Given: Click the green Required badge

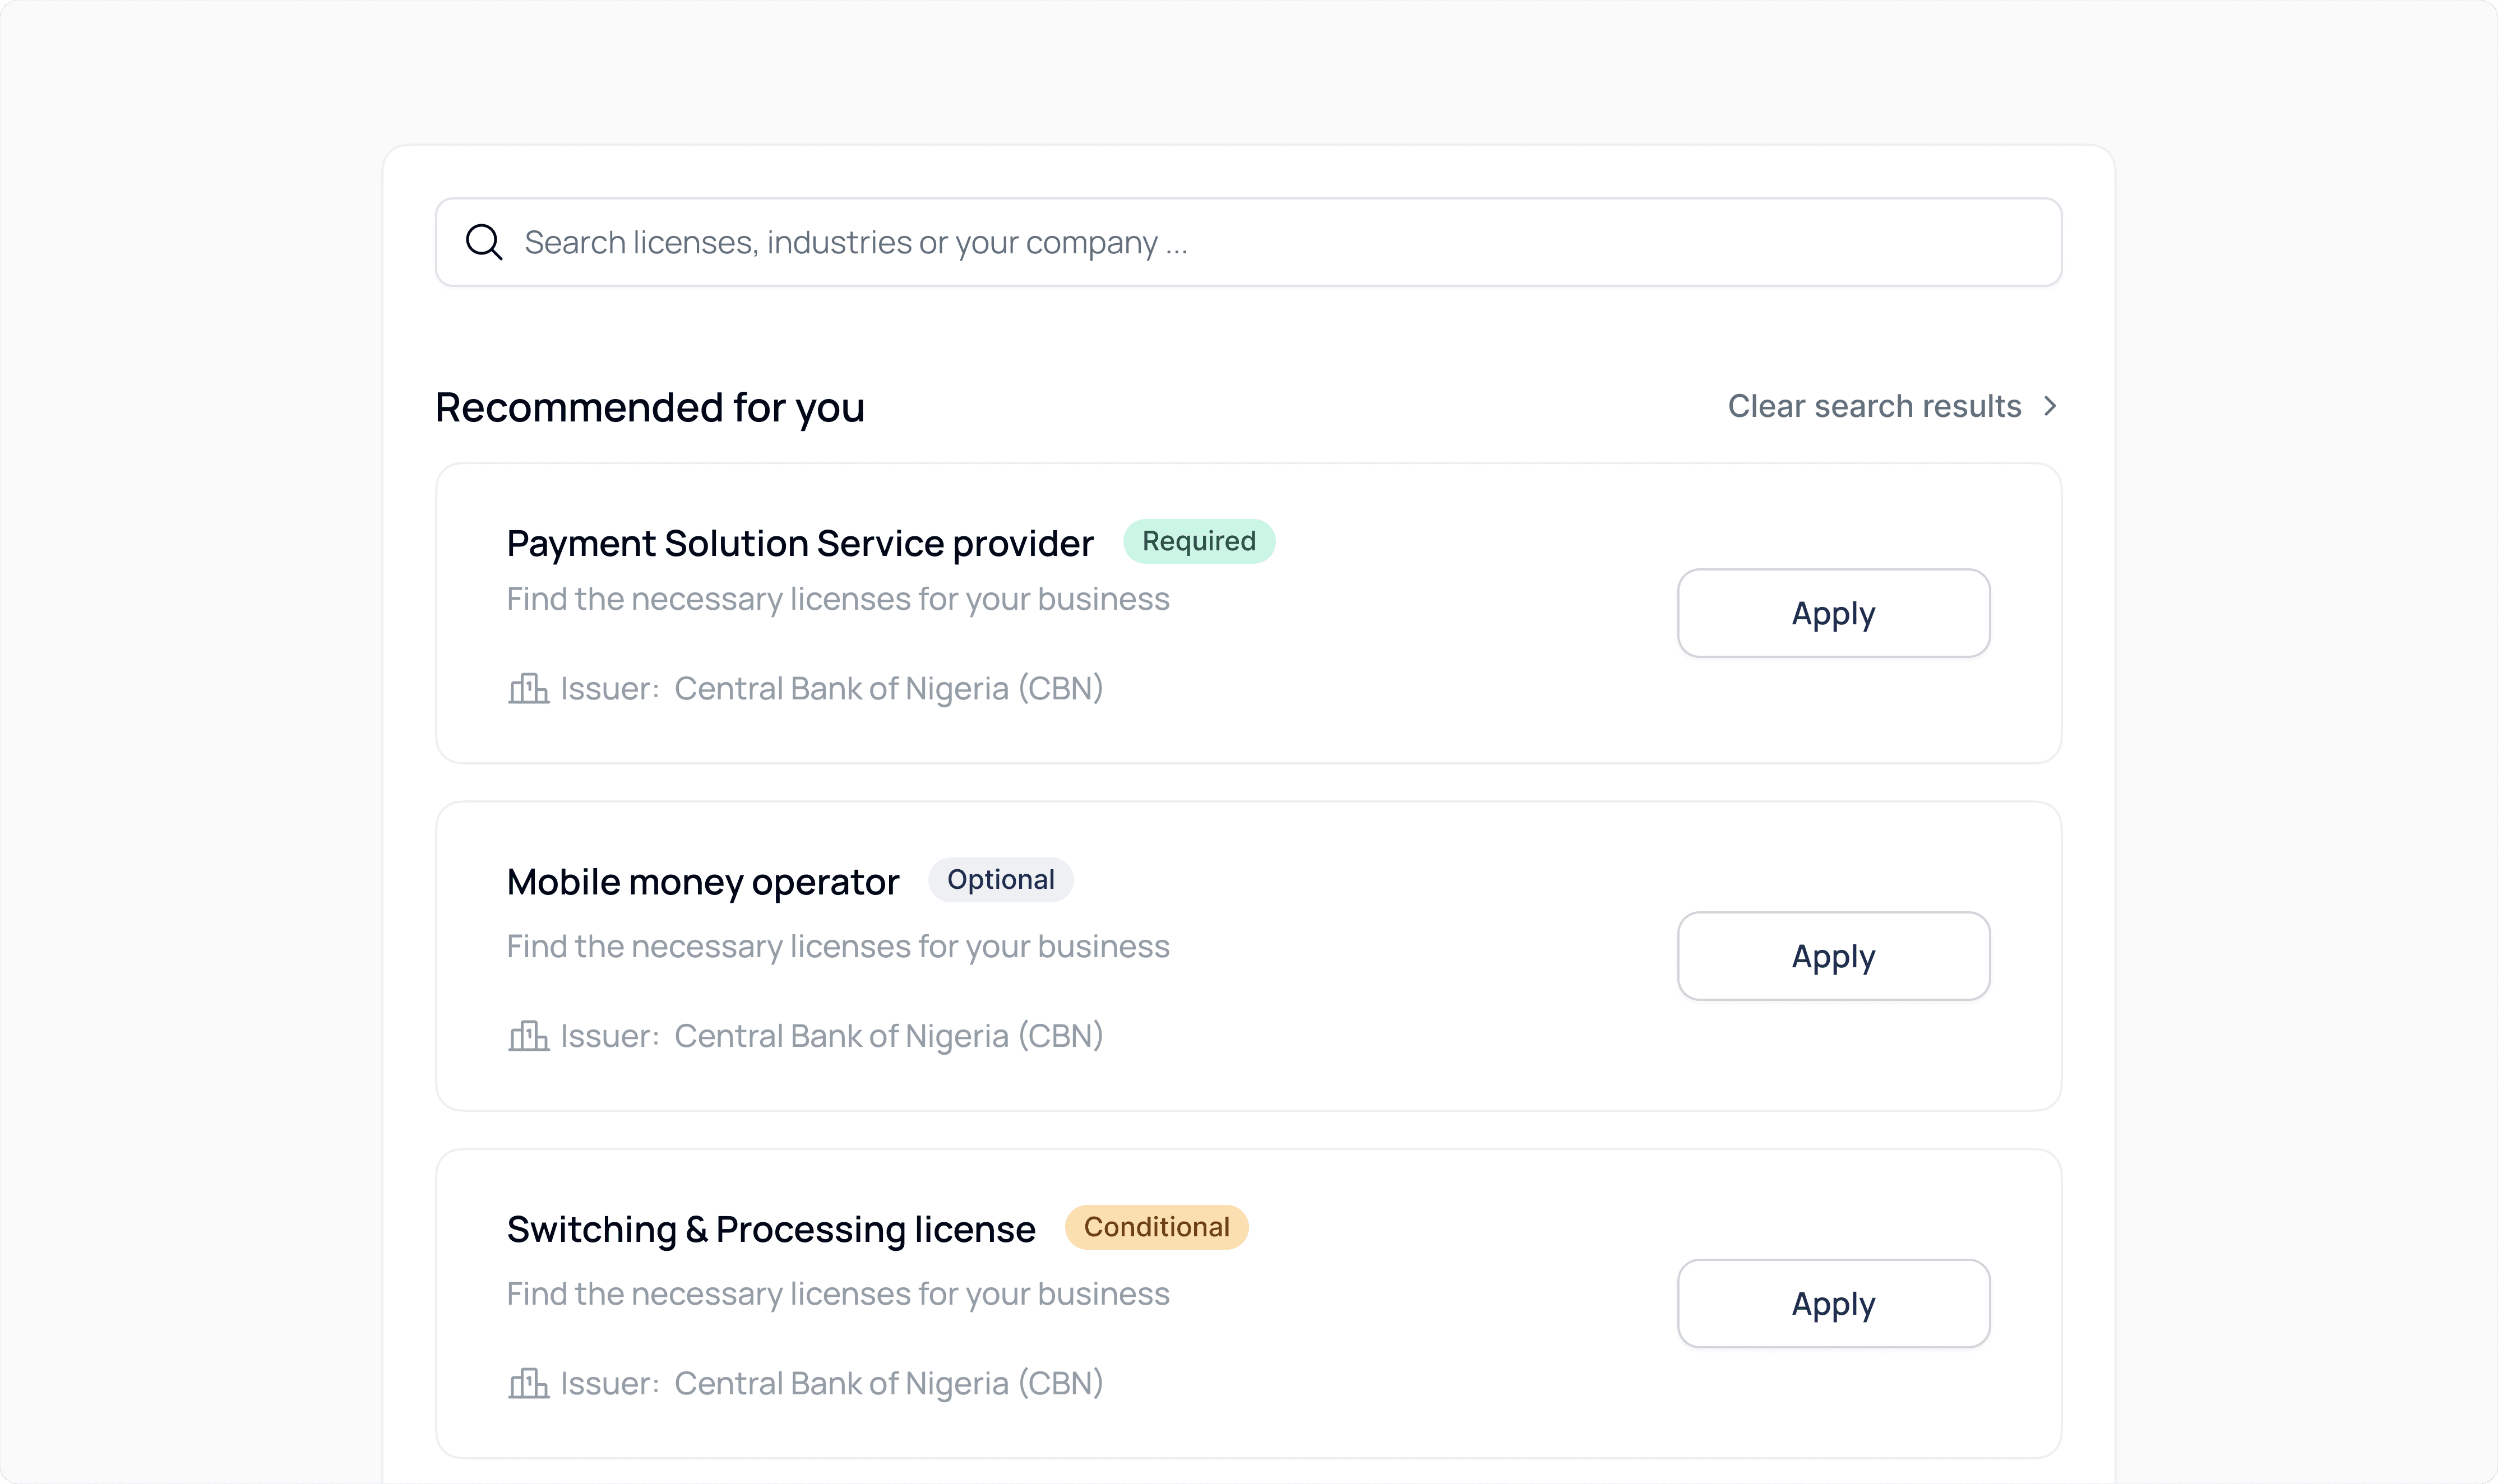Looking at the screenshot, I should pyautogui.click(x=1198, y=541).
